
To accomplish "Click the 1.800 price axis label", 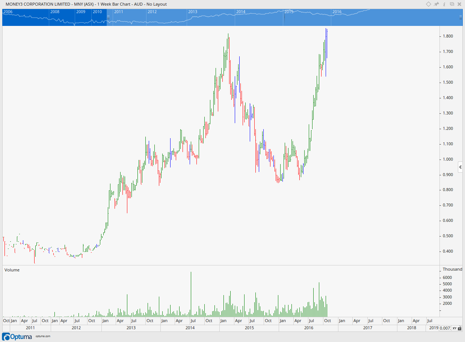I will point(447,36).
